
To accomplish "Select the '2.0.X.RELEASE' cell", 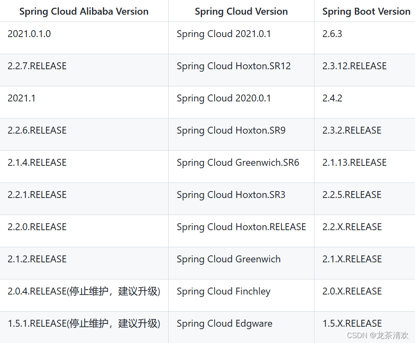I will point(365,295).
